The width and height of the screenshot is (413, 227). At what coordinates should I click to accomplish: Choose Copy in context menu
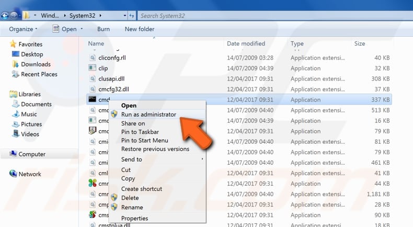[128, 178]
